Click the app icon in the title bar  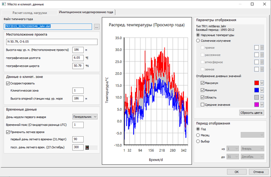pos(4,4)
